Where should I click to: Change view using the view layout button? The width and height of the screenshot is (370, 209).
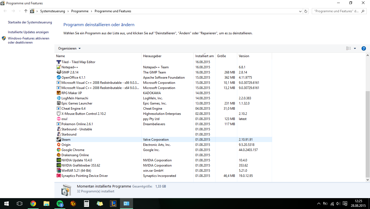coord(349,48)
